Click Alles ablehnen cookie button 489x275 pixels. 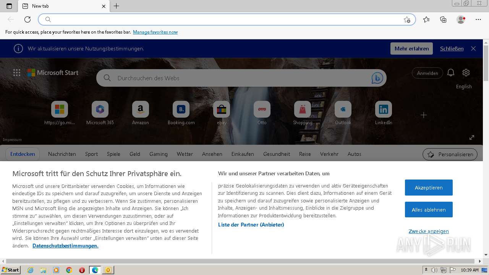click(429, 210)
